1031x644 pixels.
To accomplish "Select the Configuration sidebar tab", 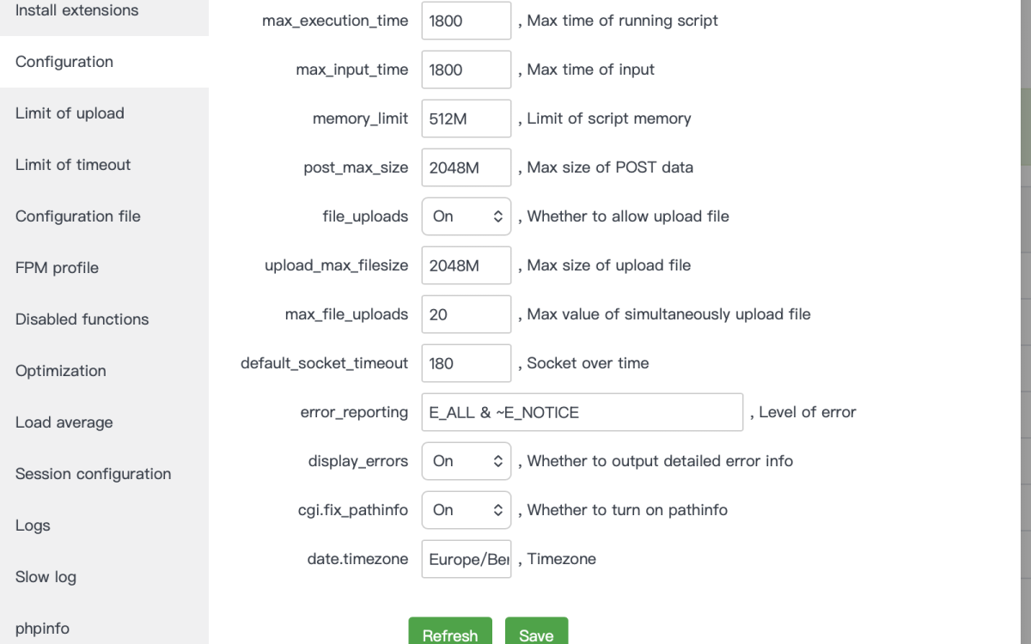I will click(x=64, y=62).
